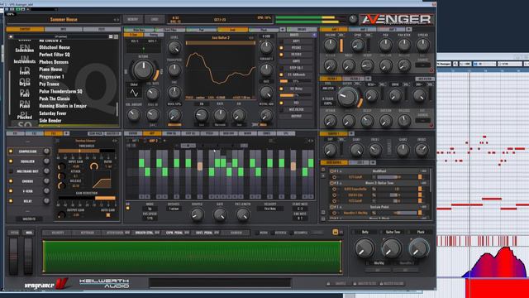Toggle the Equalizer effect on/off
This screenshot has width=529, height=298.
pos(11,161)
